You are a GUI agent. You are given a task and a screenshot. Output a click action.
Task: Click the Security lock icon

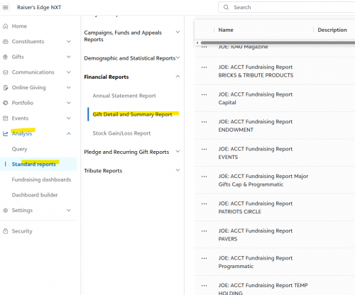click(5, 231)
